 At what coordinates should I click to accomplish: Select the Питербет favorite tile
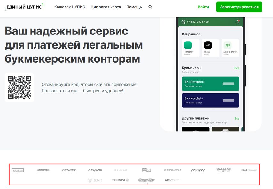191,48
